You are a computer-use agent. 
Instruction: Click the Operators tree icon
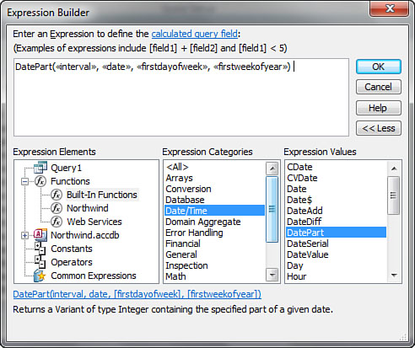point(40,262)
